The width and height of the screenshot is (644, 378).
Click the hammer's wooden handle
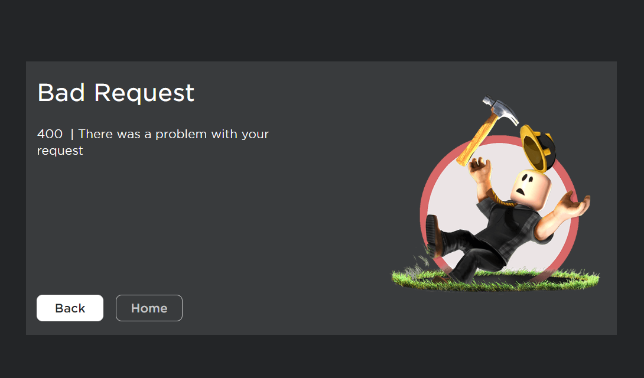pos(476,141)
